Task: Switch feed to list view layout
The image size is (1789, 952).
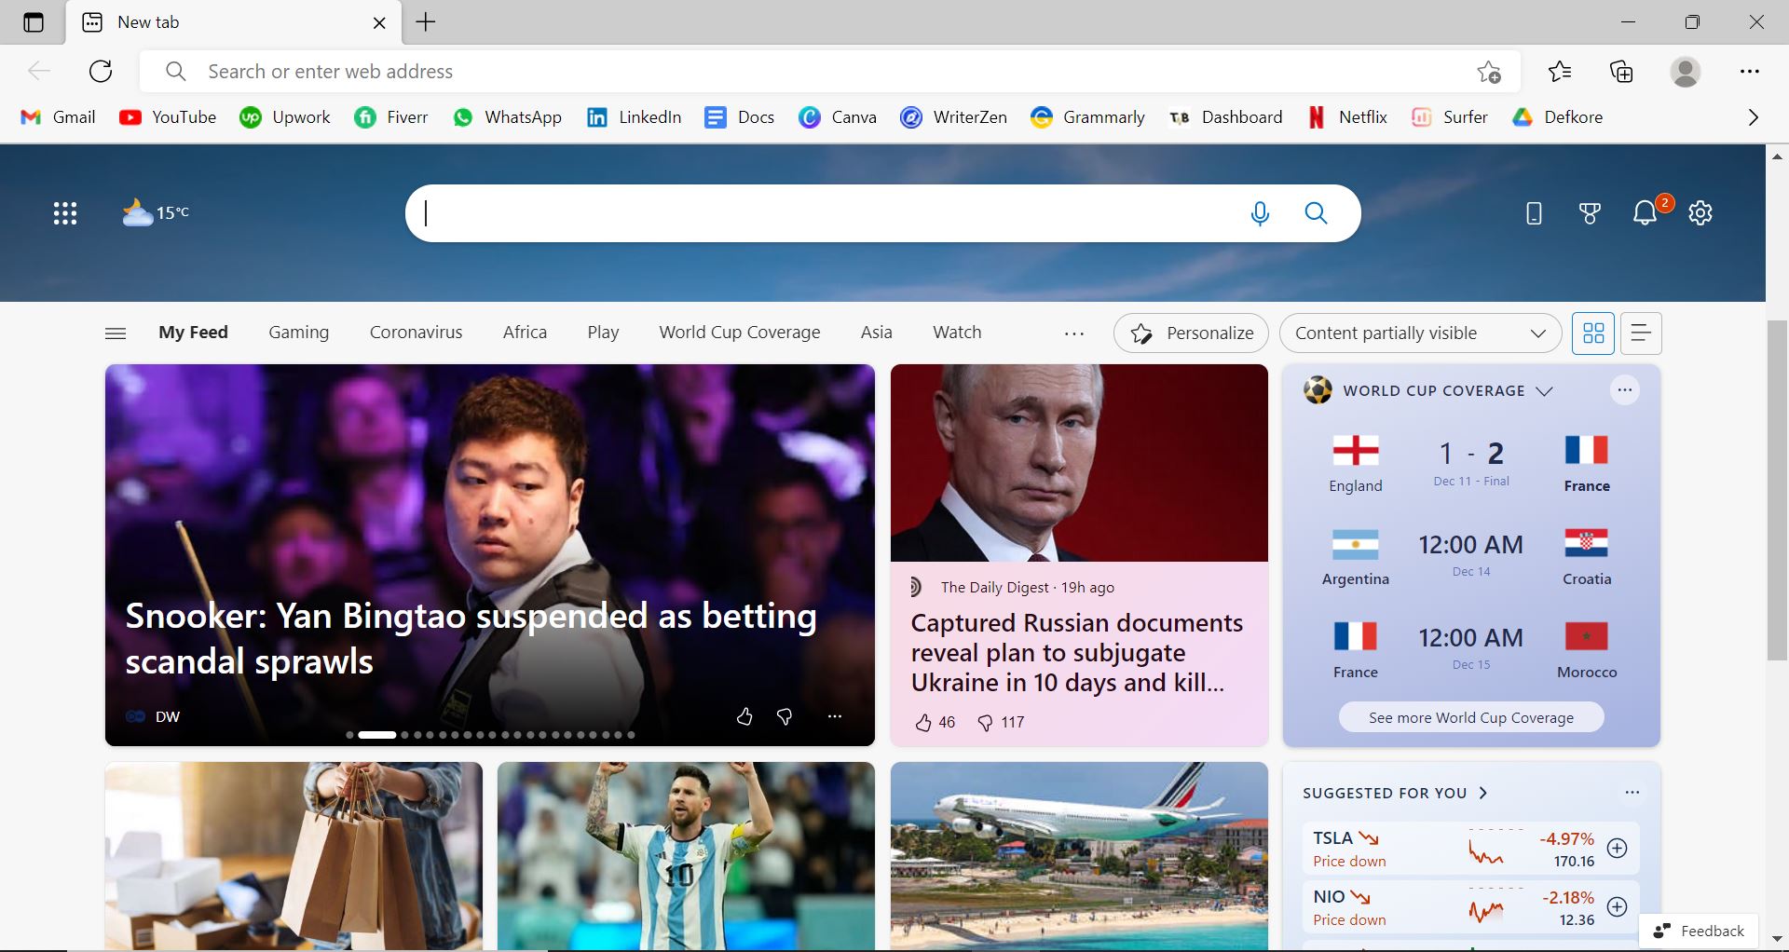Action: [1639, 333]
